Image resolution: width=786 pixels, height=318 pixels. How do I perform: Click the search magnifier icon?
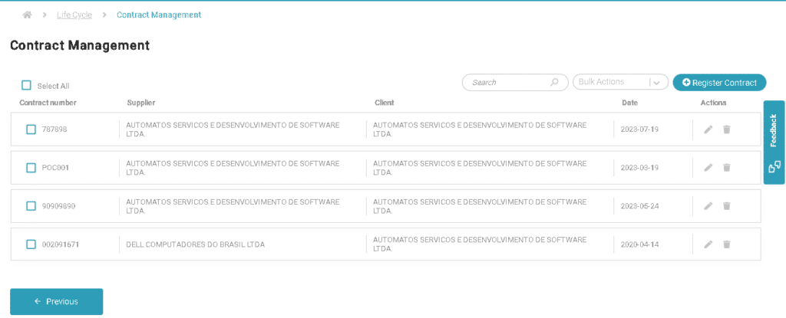point(554,83)
